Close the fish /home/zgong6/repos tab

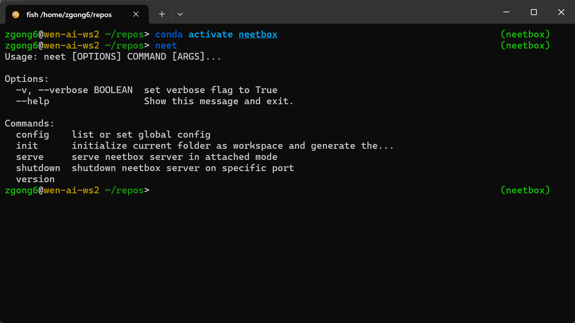136,14
